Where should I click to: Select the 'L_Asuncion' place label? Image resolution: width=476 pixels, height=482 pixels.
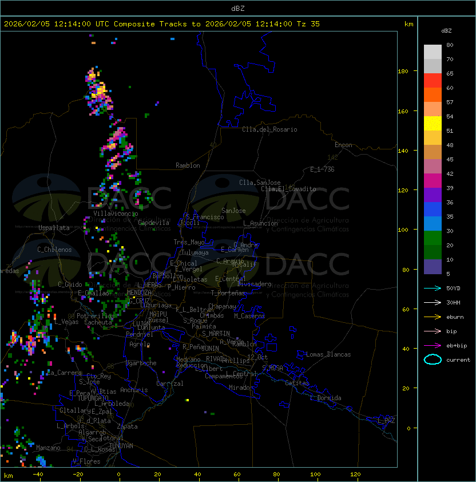tap(260, 223)
